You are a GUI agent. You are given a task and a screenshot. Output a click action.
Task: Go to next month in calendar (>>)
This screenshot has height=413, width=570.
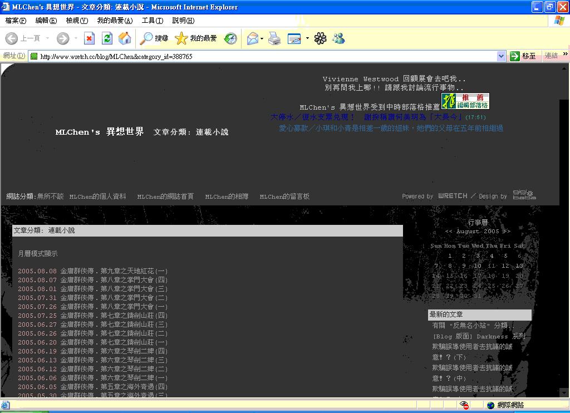click(506, 231)
